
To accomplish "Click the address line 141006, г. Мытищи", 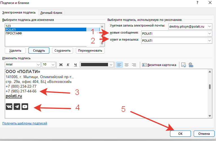I will 39,77.
